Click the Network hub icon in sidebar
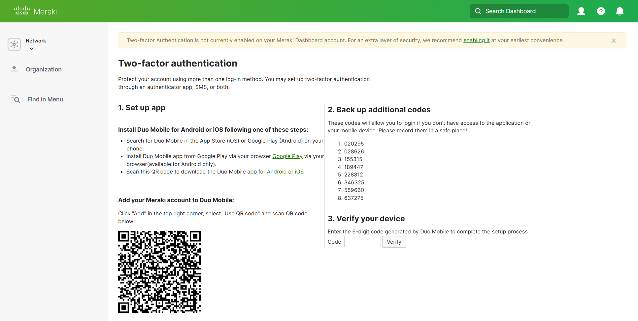Image resolution: width=638 pixels, height=321 pixels. [x=14, y=44]
